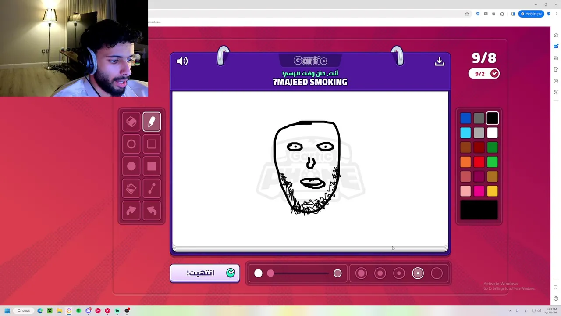561x316 pixels.
Task: Open the sidebar notes edit icon
Action: [x=556, y=69]
